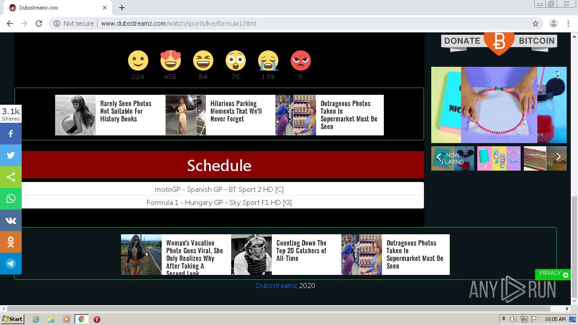
Task: Open Top 20 Catchers ad
Action: pos(286,255)
